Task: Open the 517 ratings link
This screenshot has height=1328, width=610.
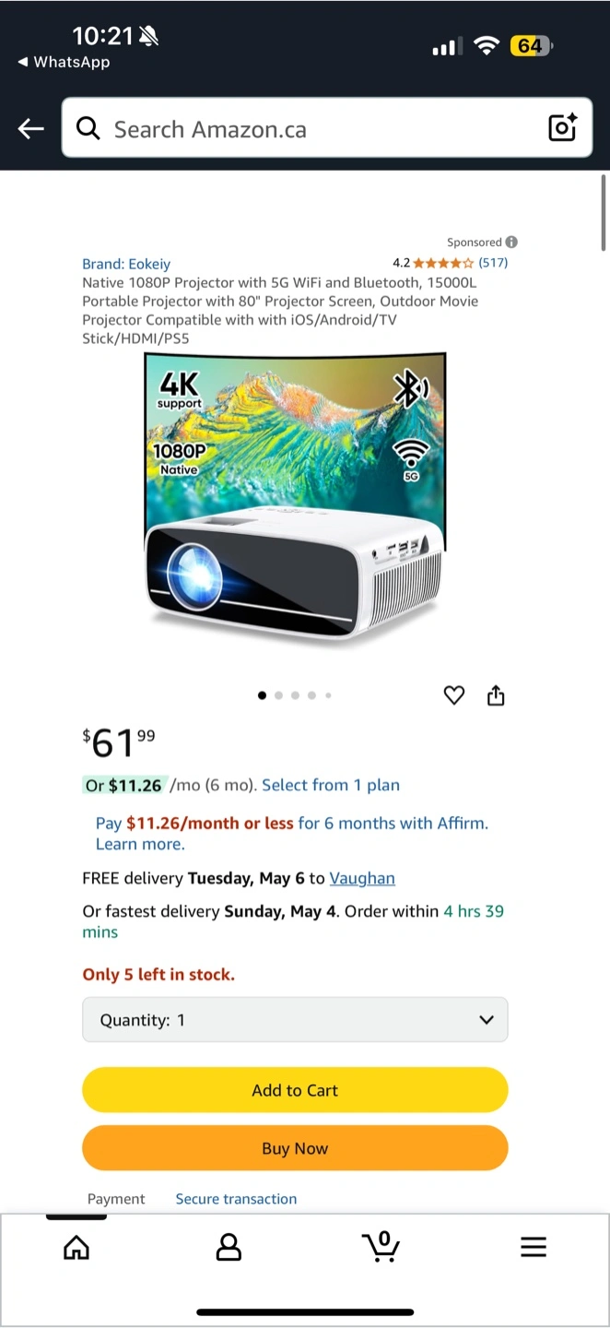Action: click(x=493, y=263)
